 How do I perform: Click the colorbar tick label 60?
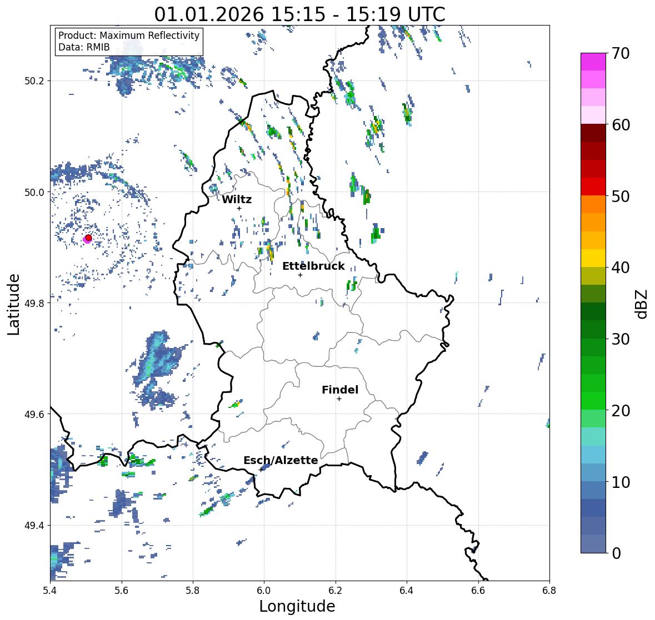tap(621, 125)
